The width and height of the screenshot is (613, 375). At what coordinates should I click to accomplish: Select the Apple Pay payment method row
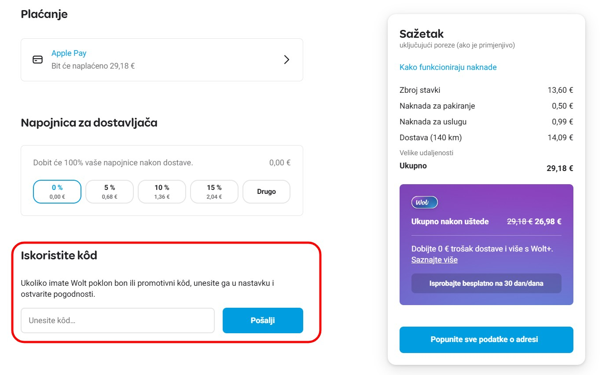point(162,59)
